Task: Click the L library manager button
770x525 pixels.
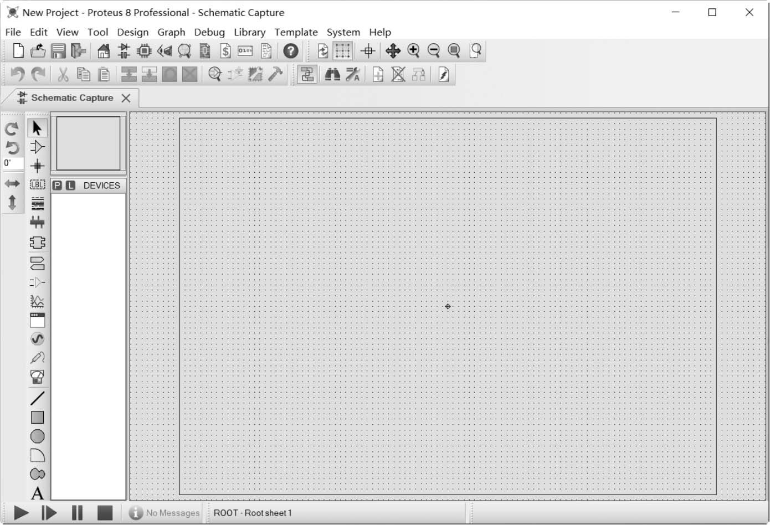Action: pos(70,186)
